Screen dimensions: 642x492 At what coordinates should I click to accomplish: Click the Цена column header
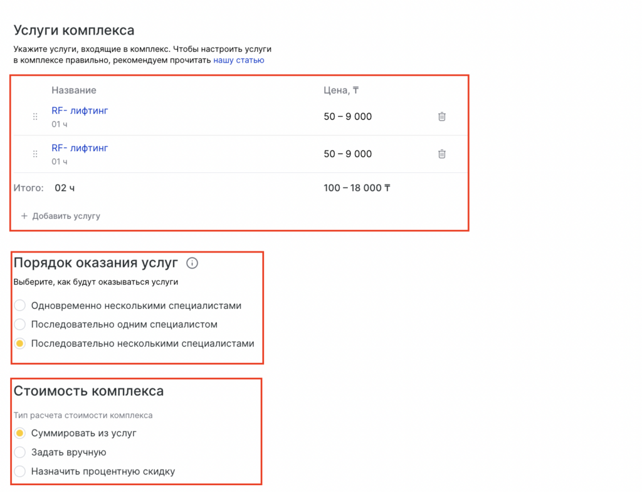(341, 90)
